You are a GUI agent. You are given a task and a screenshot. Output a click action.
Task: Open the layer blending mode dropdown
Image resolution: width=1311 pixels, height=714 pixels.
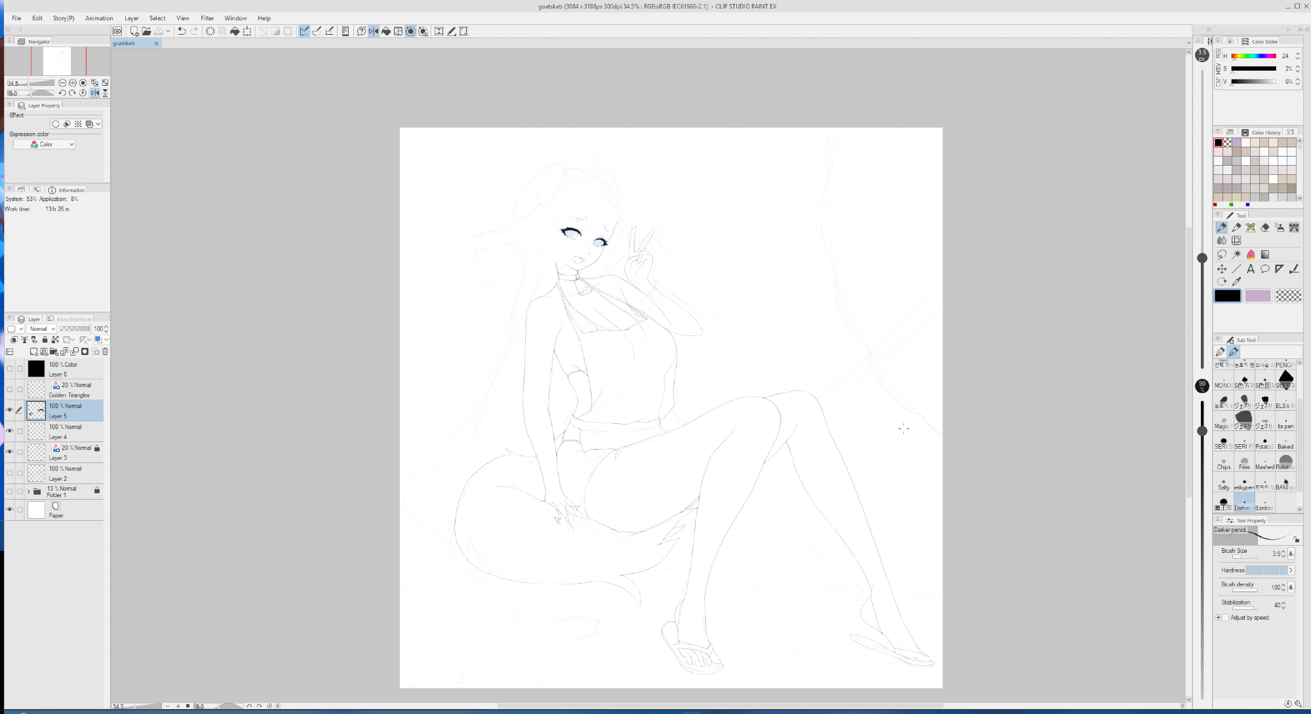[43, 329]
